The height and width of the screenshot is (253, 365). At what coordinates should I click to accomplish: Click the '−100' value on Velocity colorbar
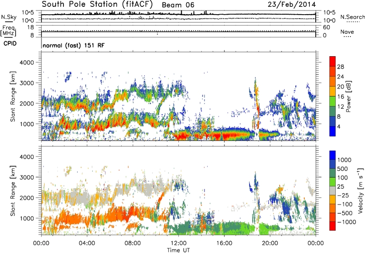coord(345,204)
